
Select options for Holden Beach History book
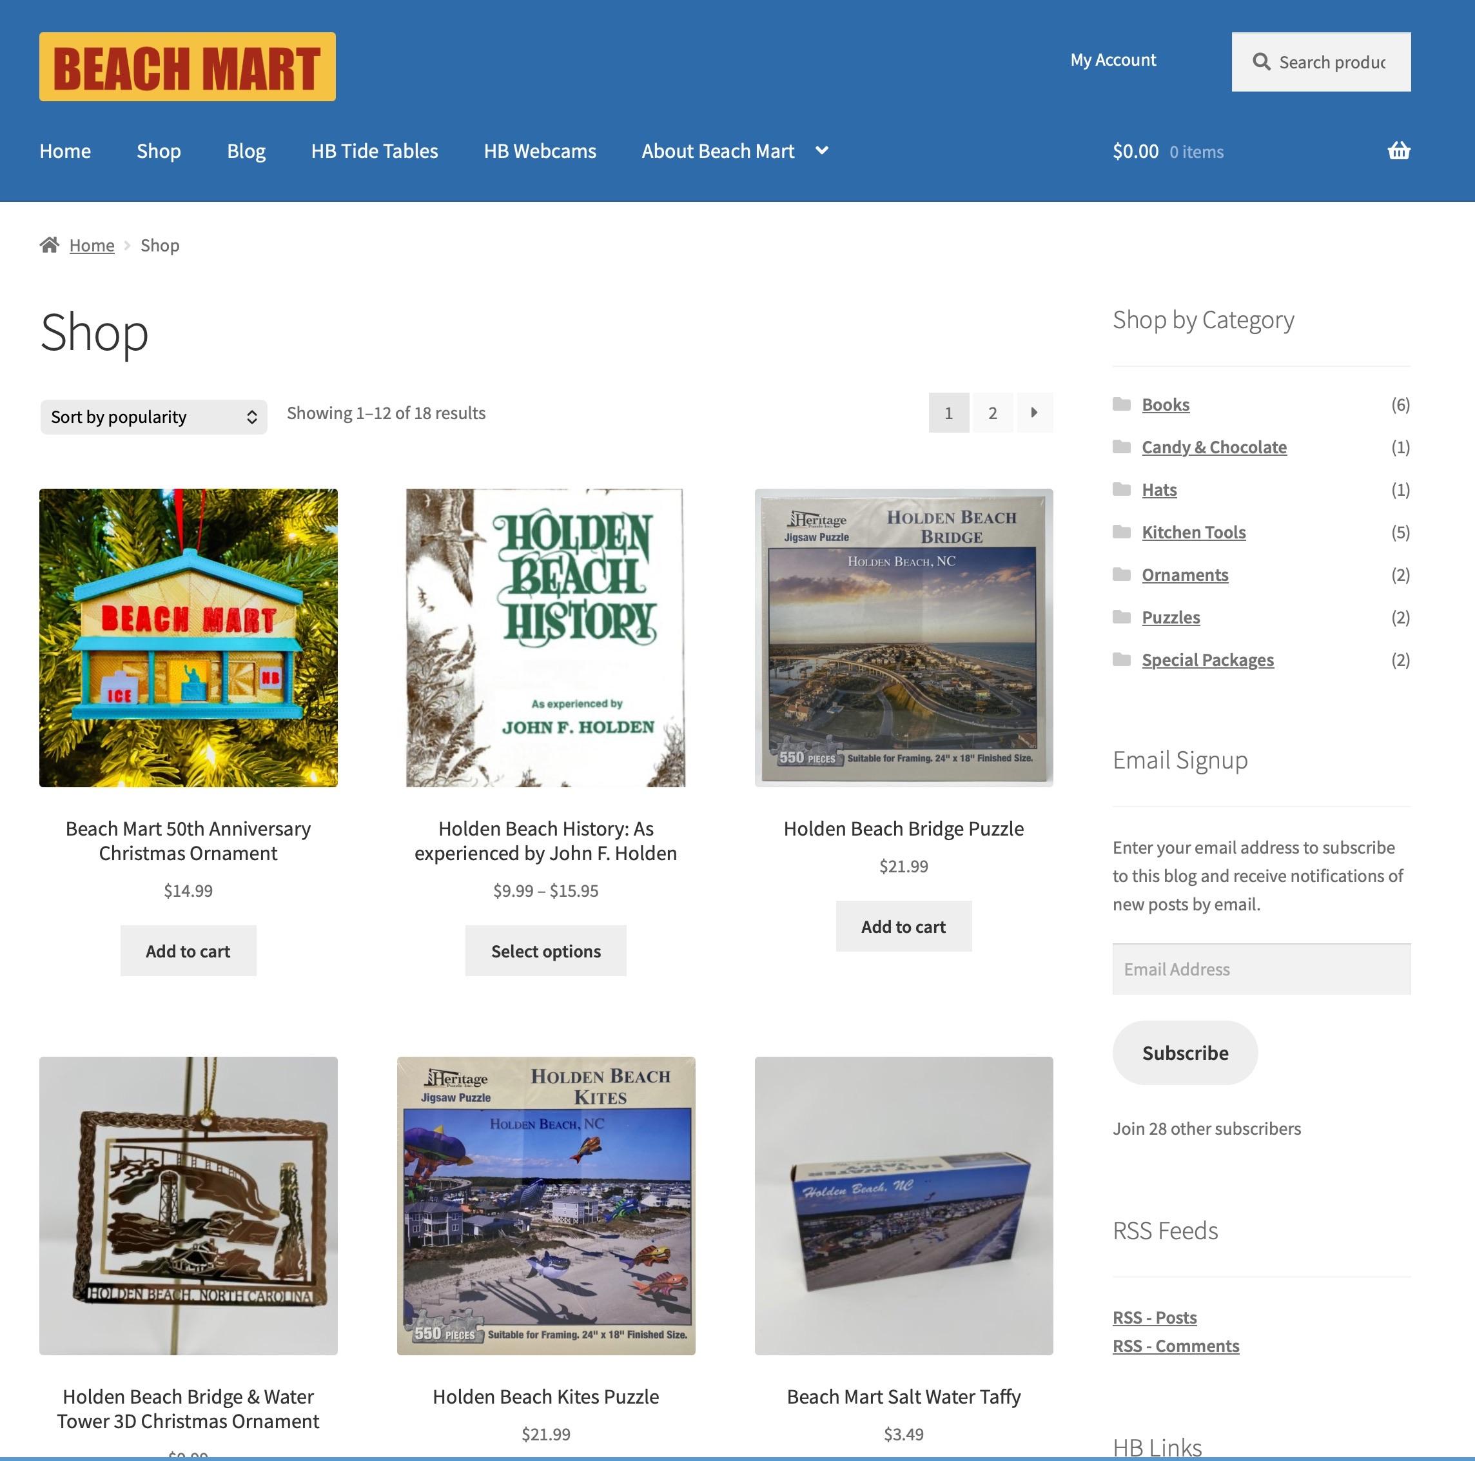point(546,951)
